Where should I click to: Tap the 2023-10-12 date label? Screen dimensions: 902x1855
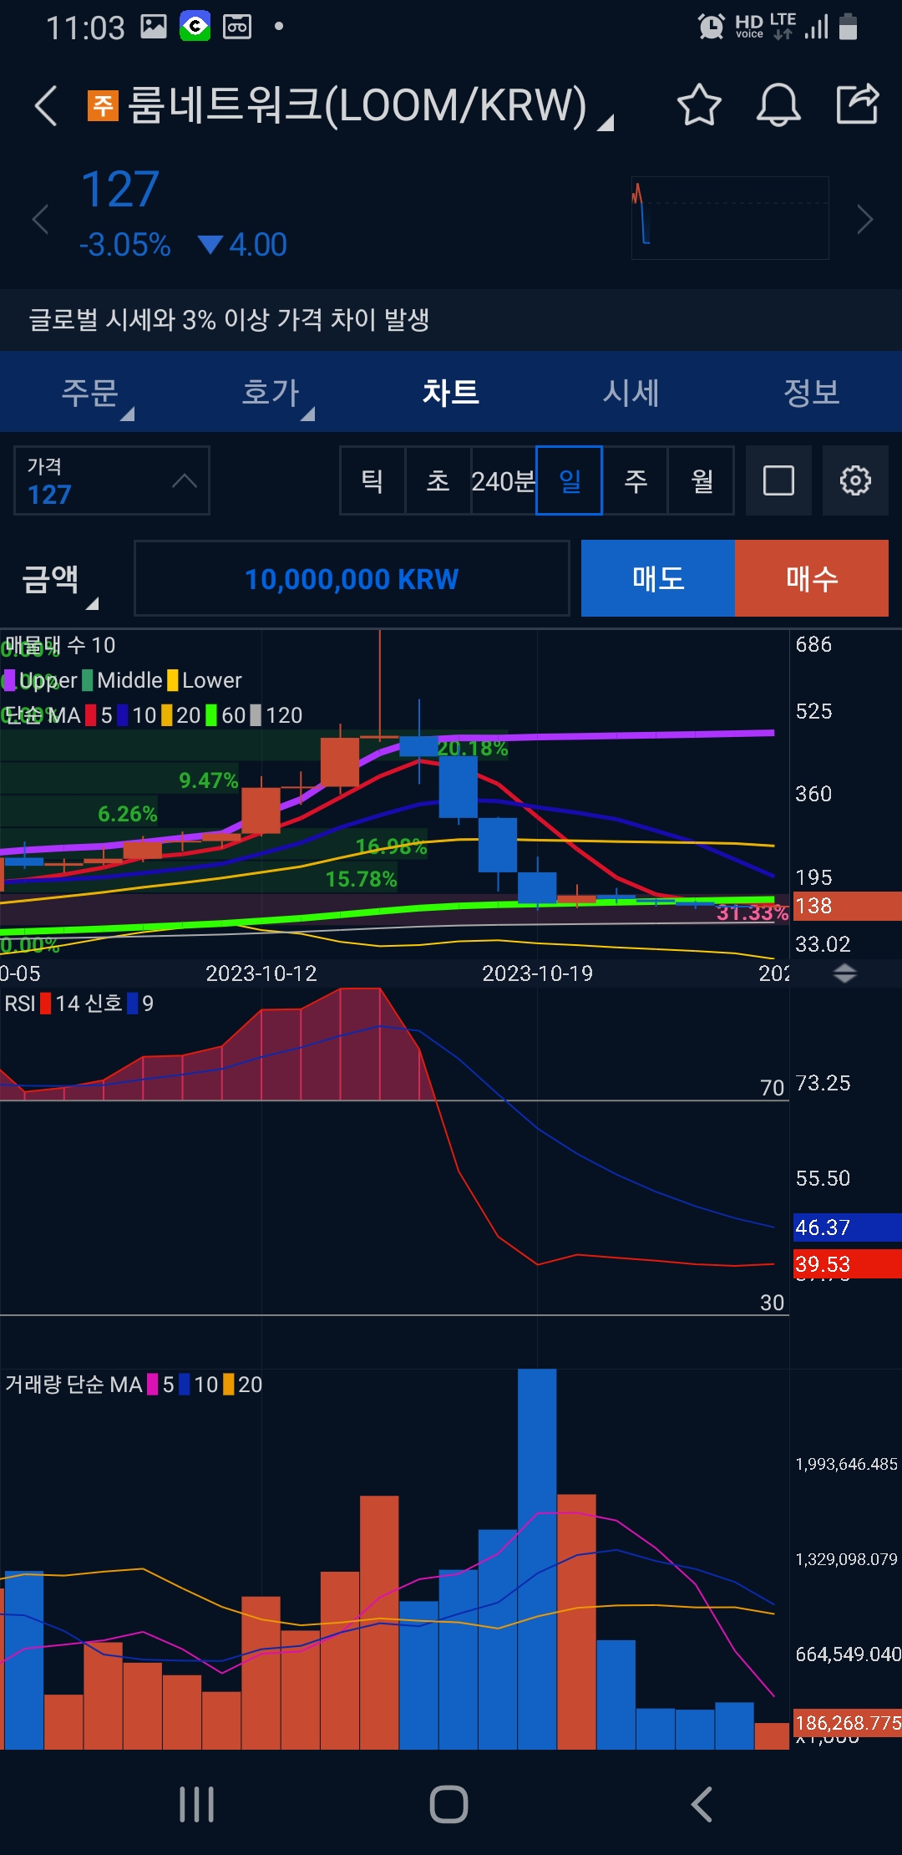click(x=261, y=973)
